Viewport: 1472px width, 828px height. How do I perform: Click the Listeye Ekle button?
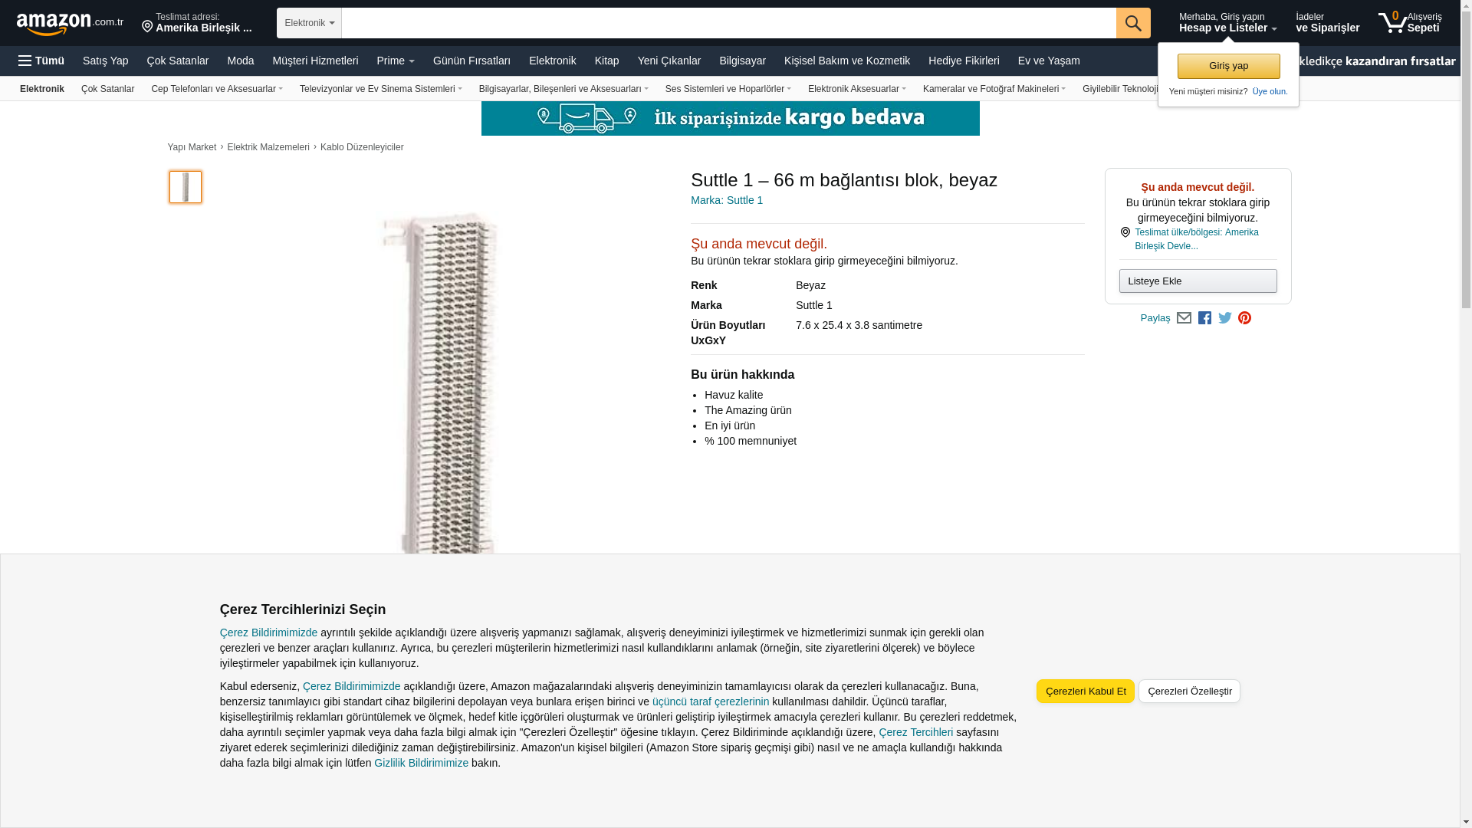point(1197,281)
